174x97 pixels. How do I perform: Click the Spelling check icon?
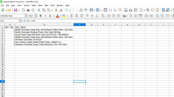coord(85,10)
